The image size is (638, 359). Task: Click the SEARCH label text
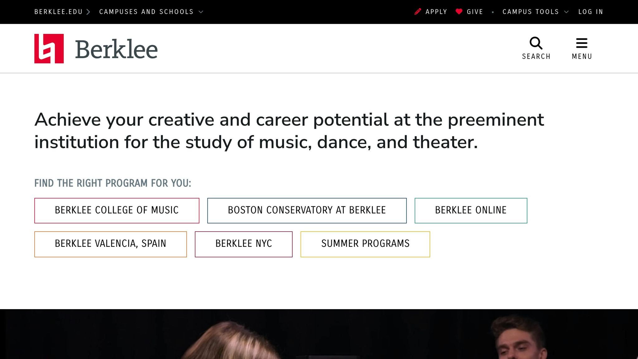click(536, 56)
